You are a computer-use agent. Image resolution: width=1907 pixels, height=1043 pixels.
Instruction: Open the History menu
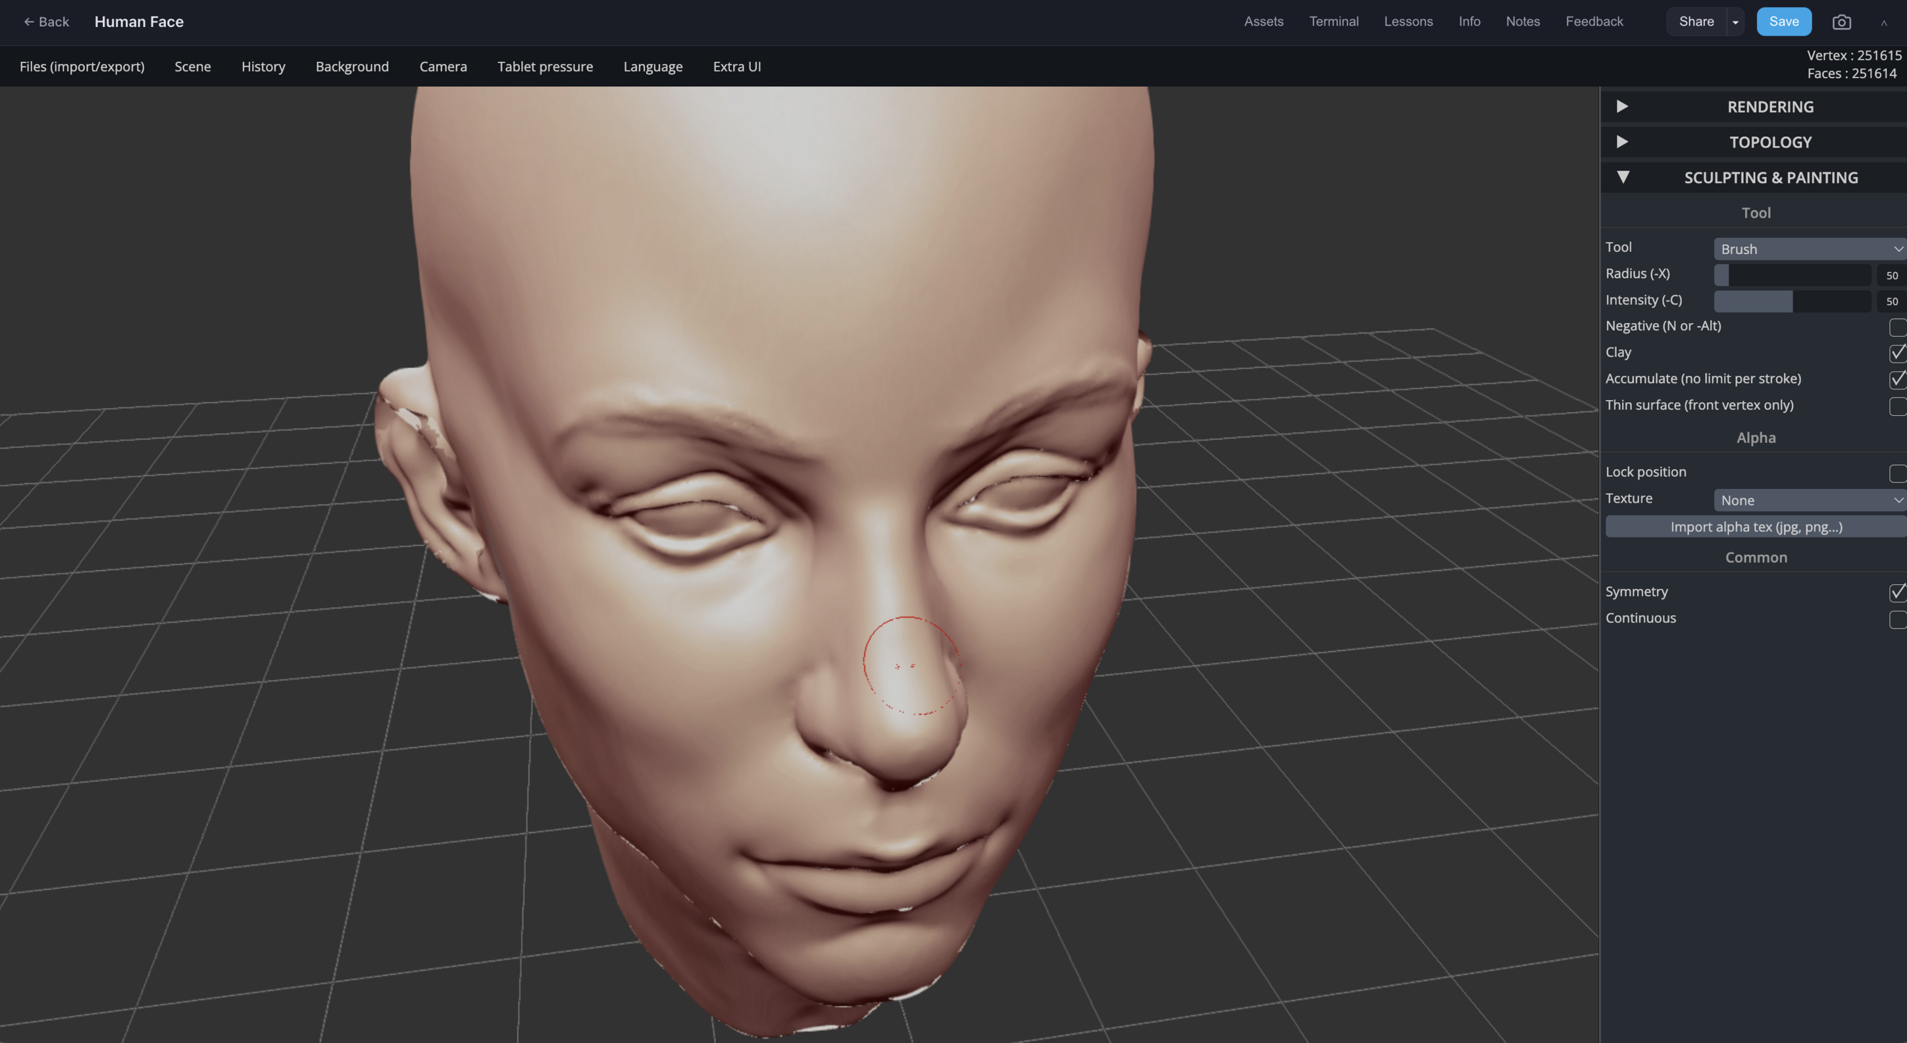[x=263, y=66]
